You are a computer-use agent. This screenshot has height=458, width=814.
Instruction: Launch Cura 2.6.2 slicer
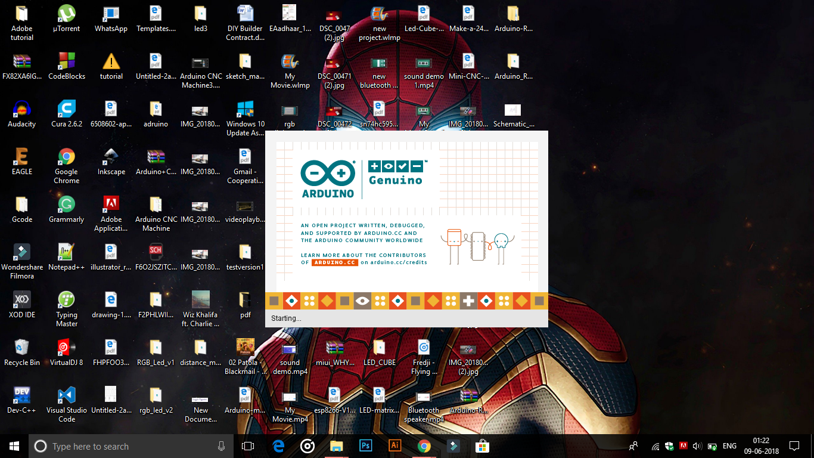66,113
